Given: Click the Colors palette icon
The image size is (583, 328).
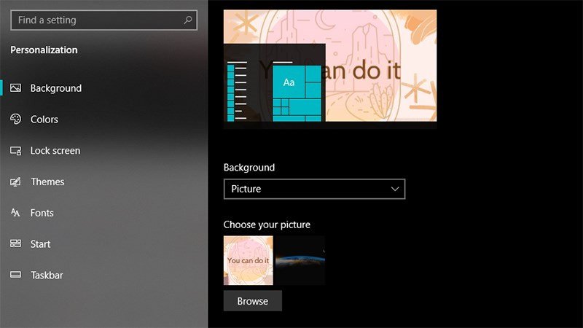Looking at the screenshot, I should pos(15,120).
